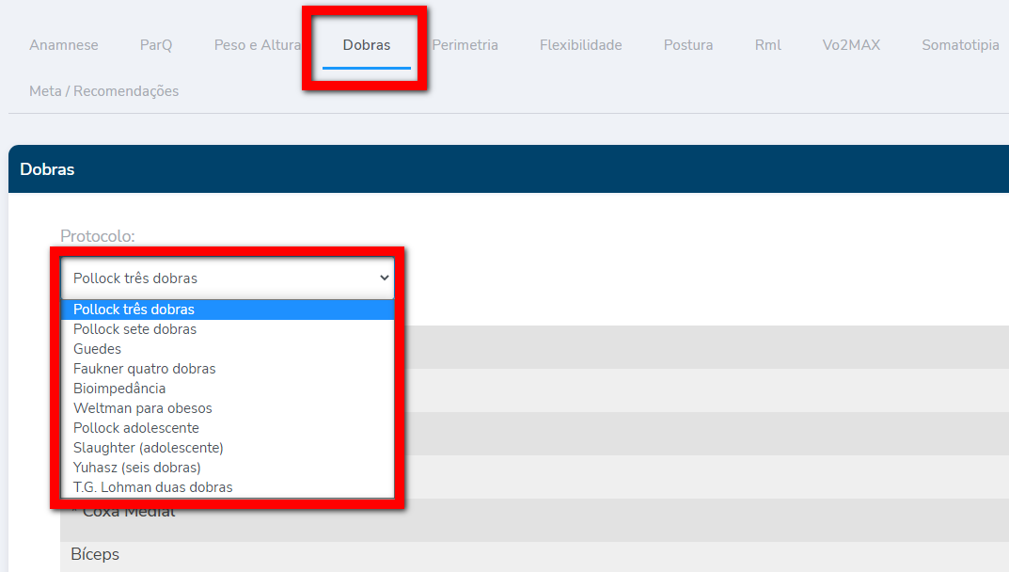This screenshot has width=1009, height=572.
Task: Open the Somatotipia tab
Action: [960, 45]
